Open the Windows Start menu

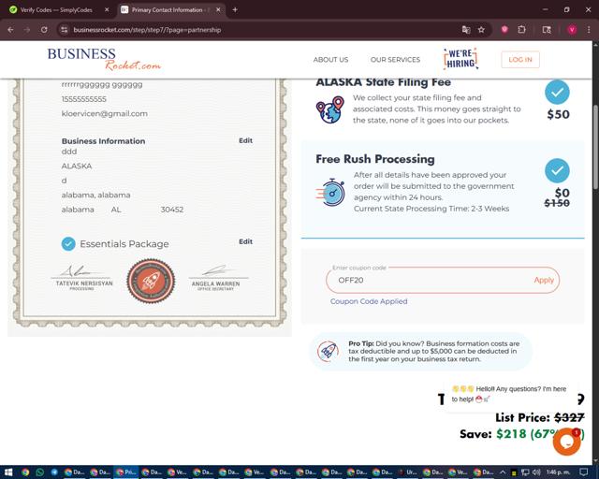tap(8, 472)
